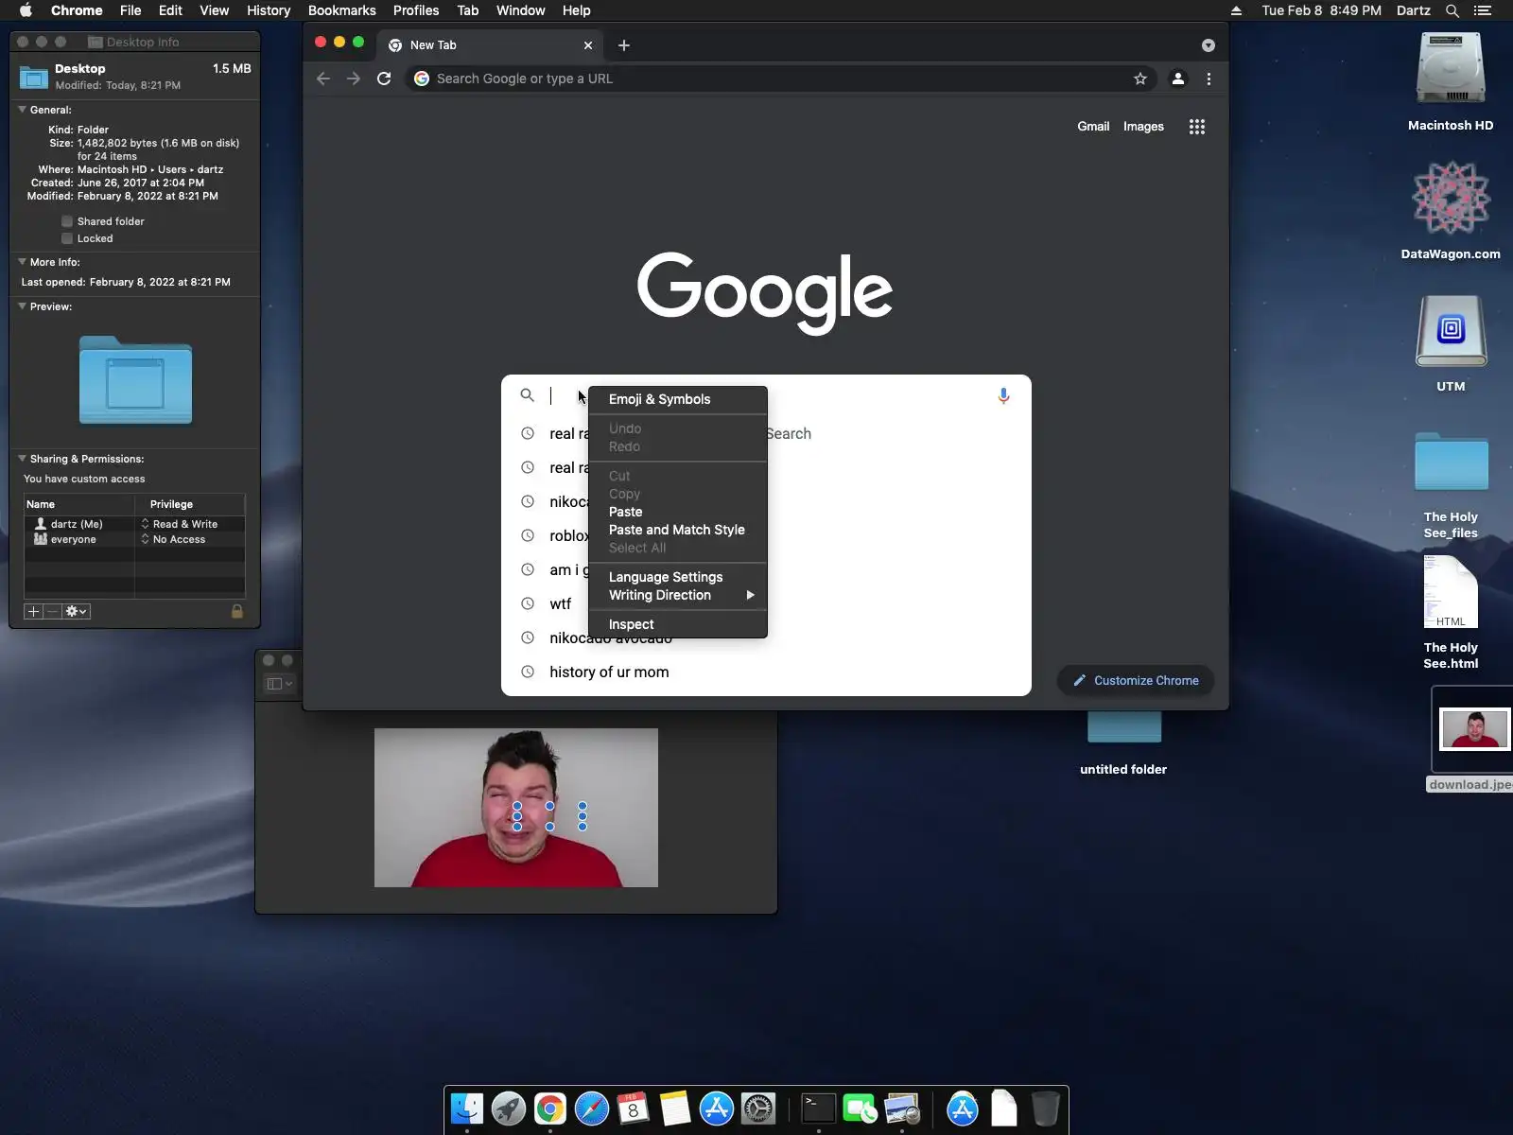Expand the Writing Direction submenu

[678, 595]
